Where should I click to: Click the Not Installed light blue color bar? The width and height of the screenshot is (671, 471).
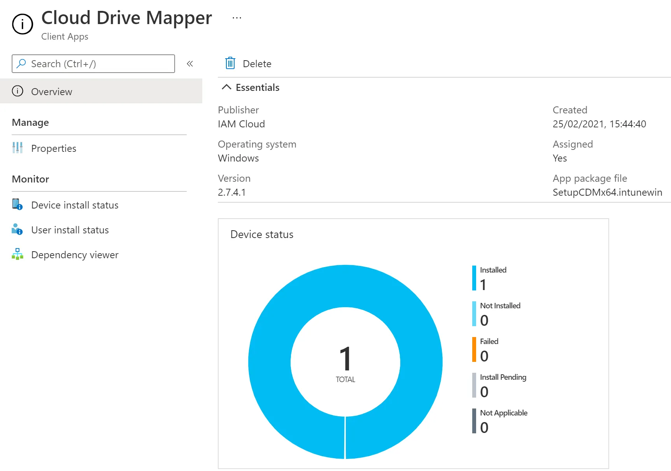pos(474,314)
